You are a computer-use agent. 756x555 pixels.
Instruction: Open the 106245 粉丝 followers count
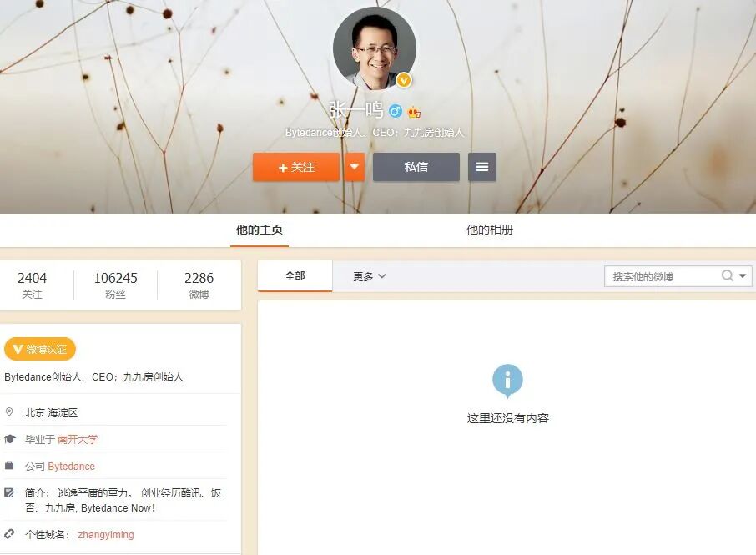tap(116, 285)
